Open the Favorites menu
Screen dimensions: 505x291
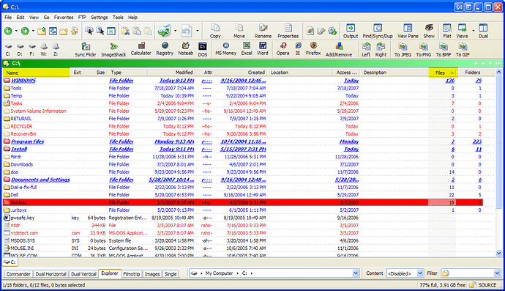click(64, 18)
